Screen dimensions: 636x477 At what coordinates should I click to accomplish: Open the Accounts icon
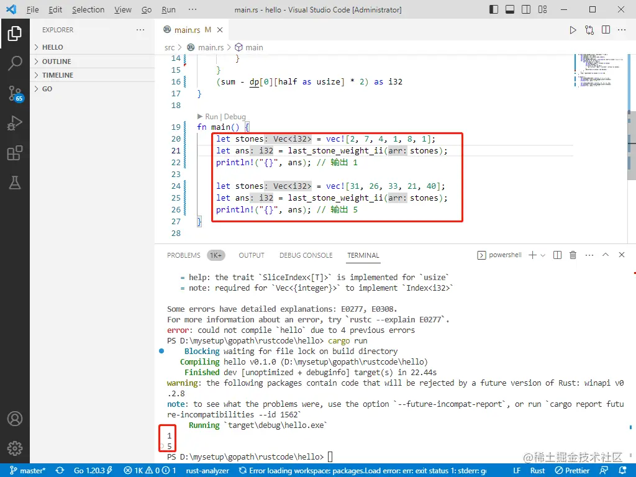tap(15, 419)
